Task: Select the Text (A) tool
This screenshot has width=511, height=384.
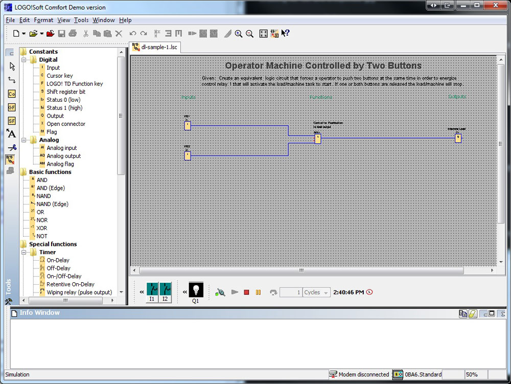Action: (x=12, y=134)
